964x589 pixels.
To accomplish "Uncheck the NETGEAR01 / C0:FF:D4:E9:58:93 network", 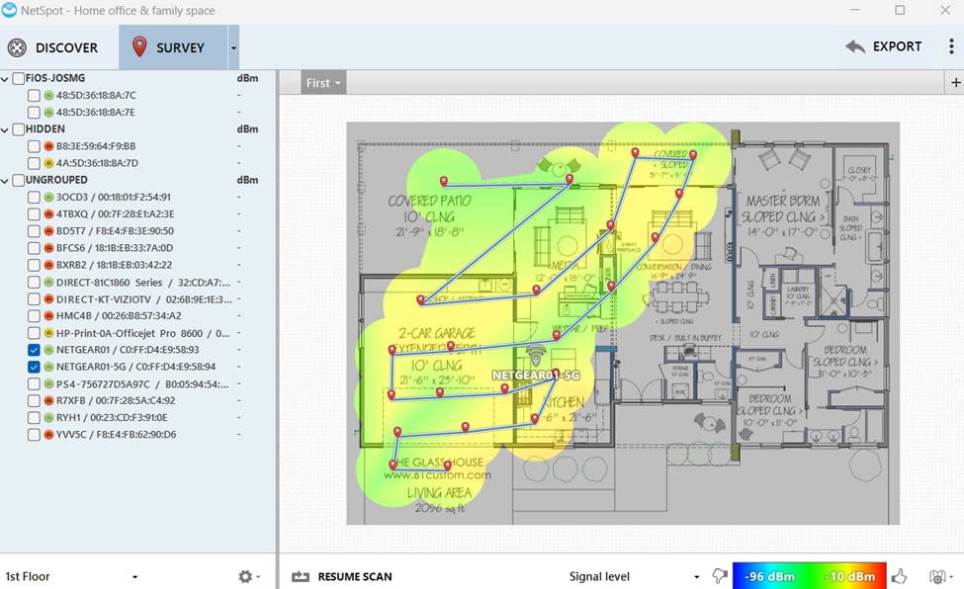I will (x=34, y=350).
